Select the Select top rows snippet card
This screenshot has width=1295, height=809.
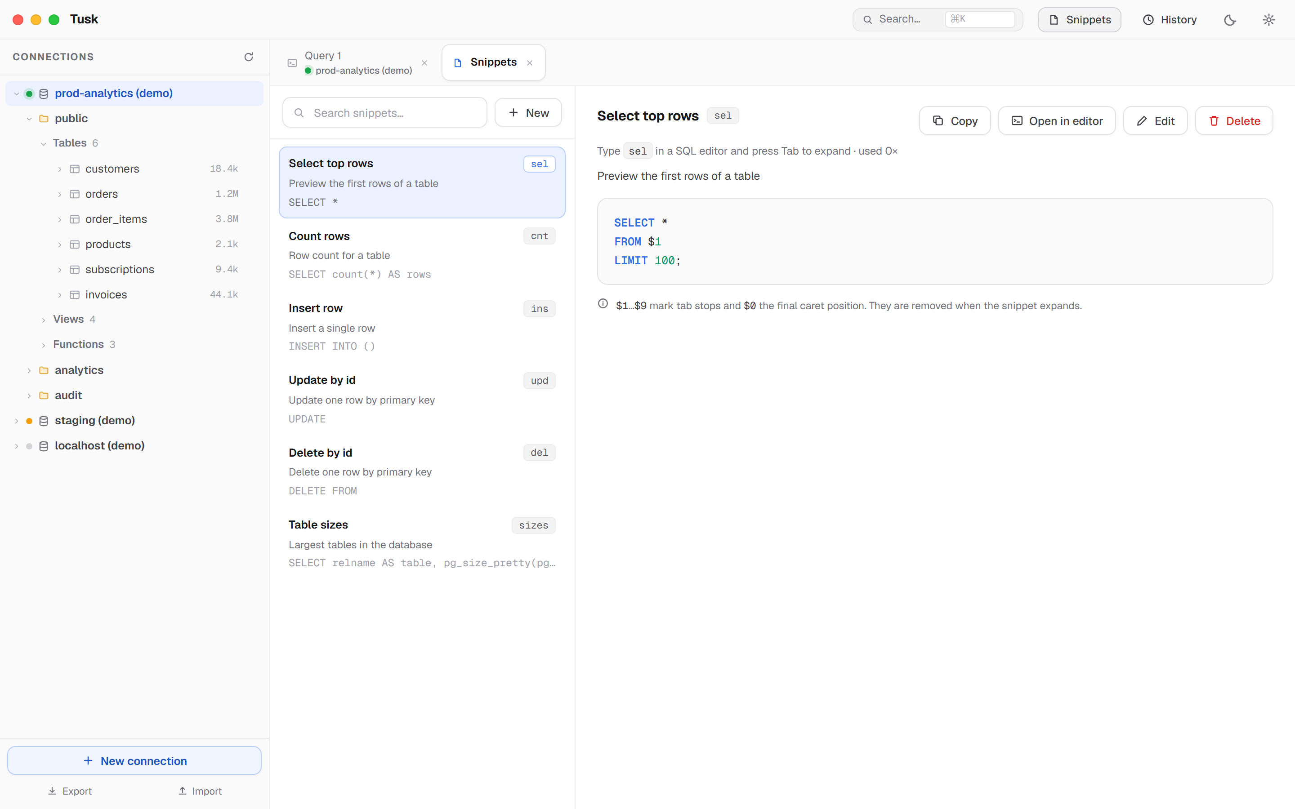[422, 182]
